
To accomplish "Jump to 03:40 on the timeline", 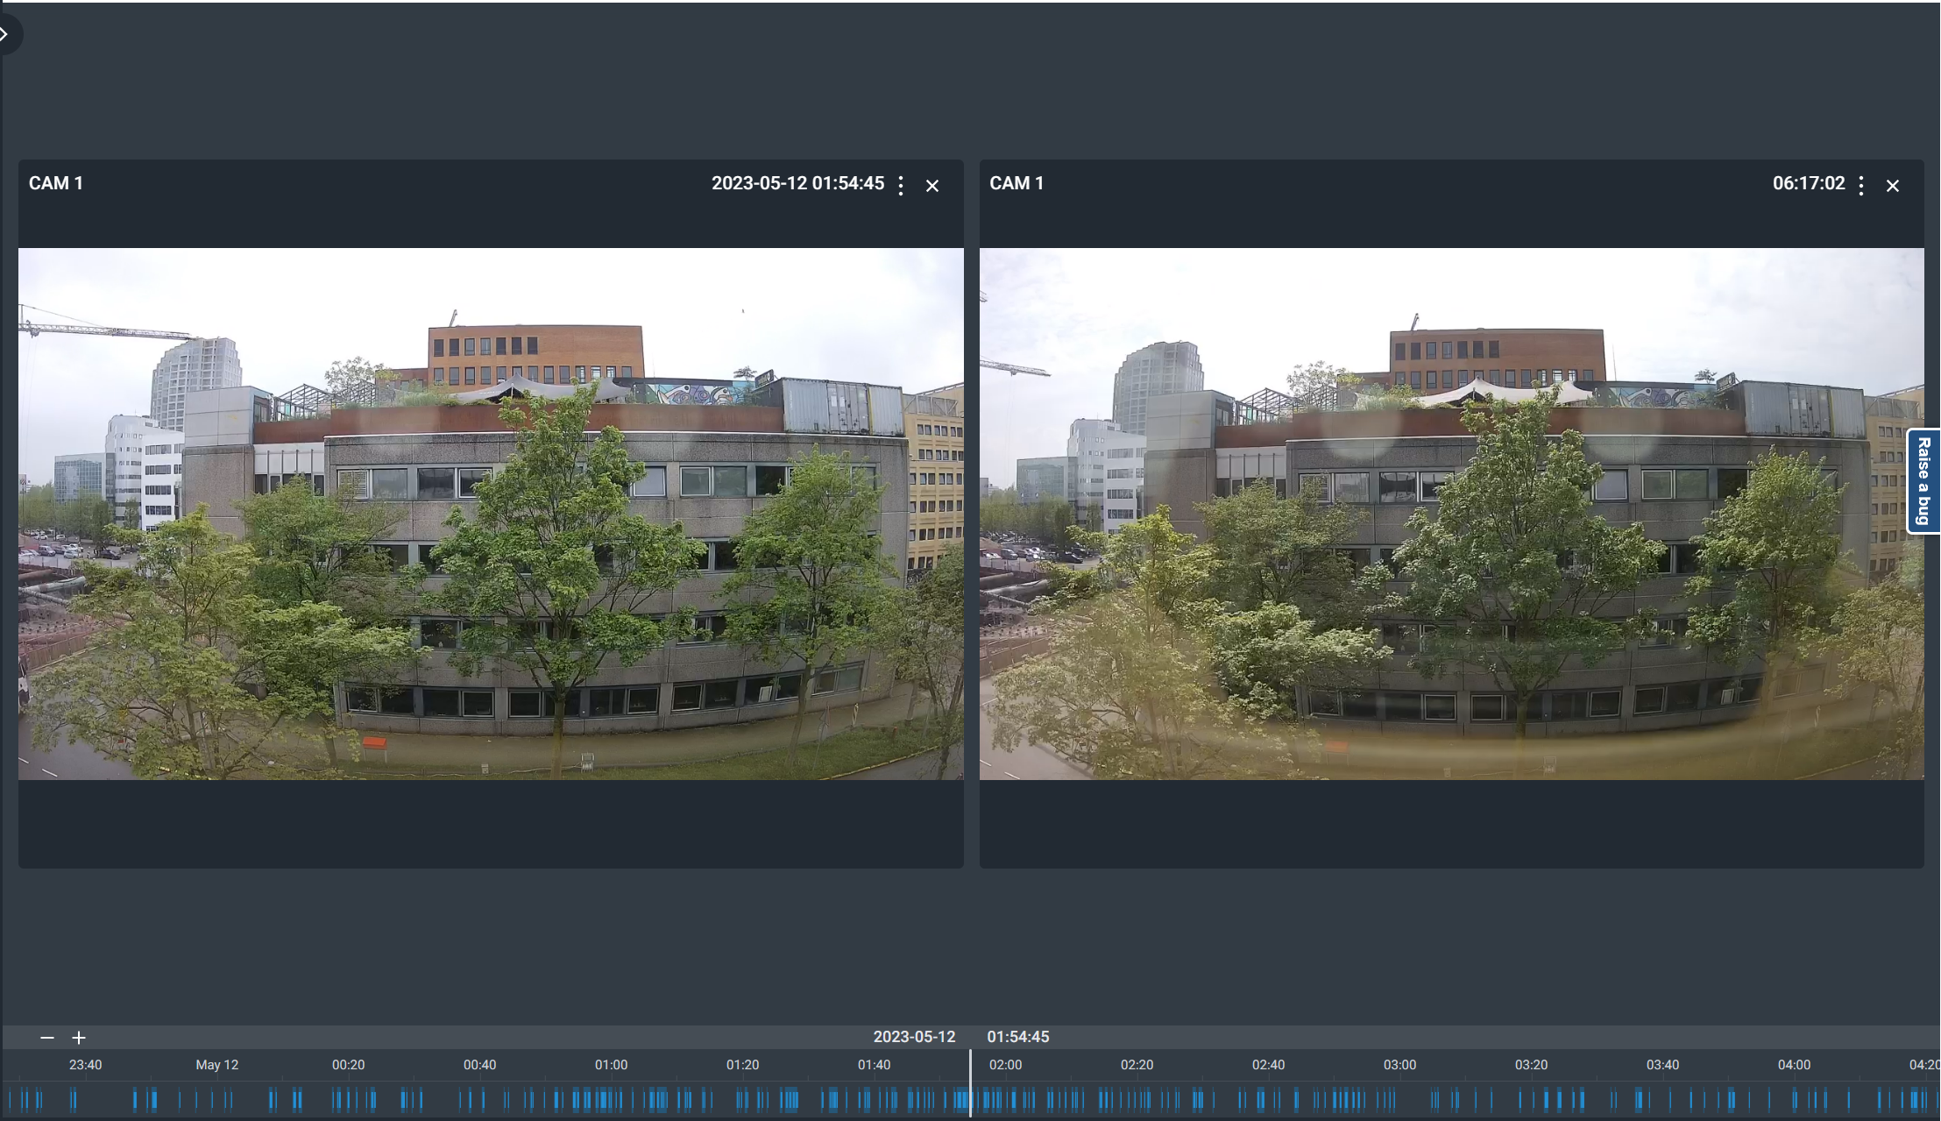I will [1662, 1065].
